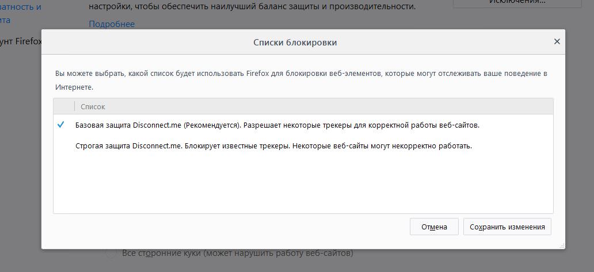Select the Все сторонние куки radio button

click(111, 253)
